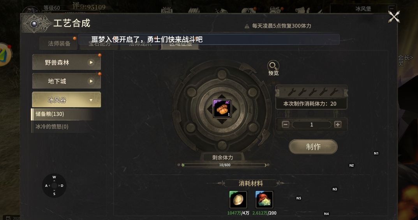Screen dimensions: 418x220
Task: Select the red mushroom material icon
Action: [x=264, y=200]
